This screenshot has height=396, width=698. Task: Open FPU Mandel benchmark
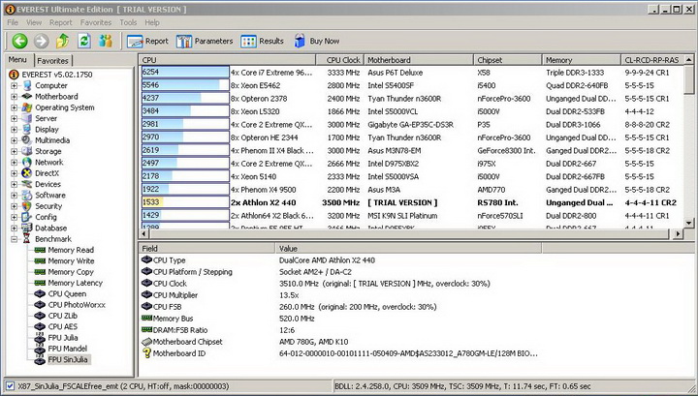(x=67, y=349)
